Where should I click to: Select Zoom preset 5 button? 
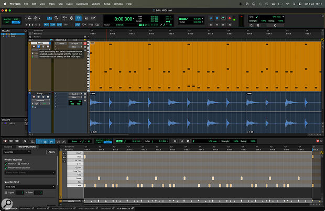tap(39, 25)
